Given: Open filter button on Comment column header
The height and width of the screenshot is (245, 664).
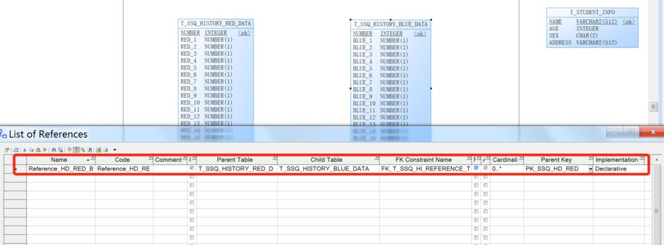Looking at the screenshot, I should pos(184,158).
